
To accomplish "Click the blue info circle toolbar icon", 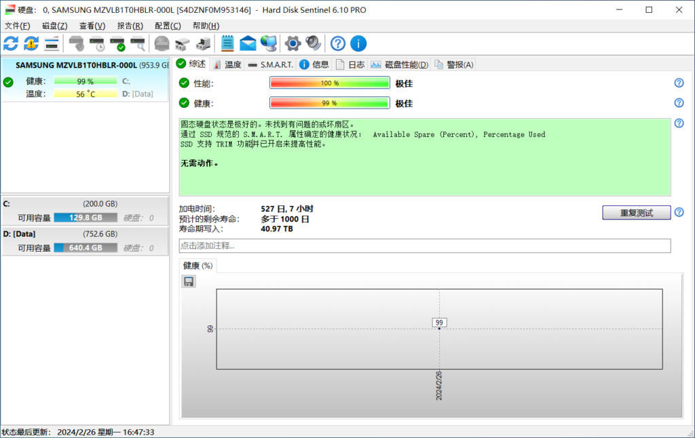I will 358,43.
